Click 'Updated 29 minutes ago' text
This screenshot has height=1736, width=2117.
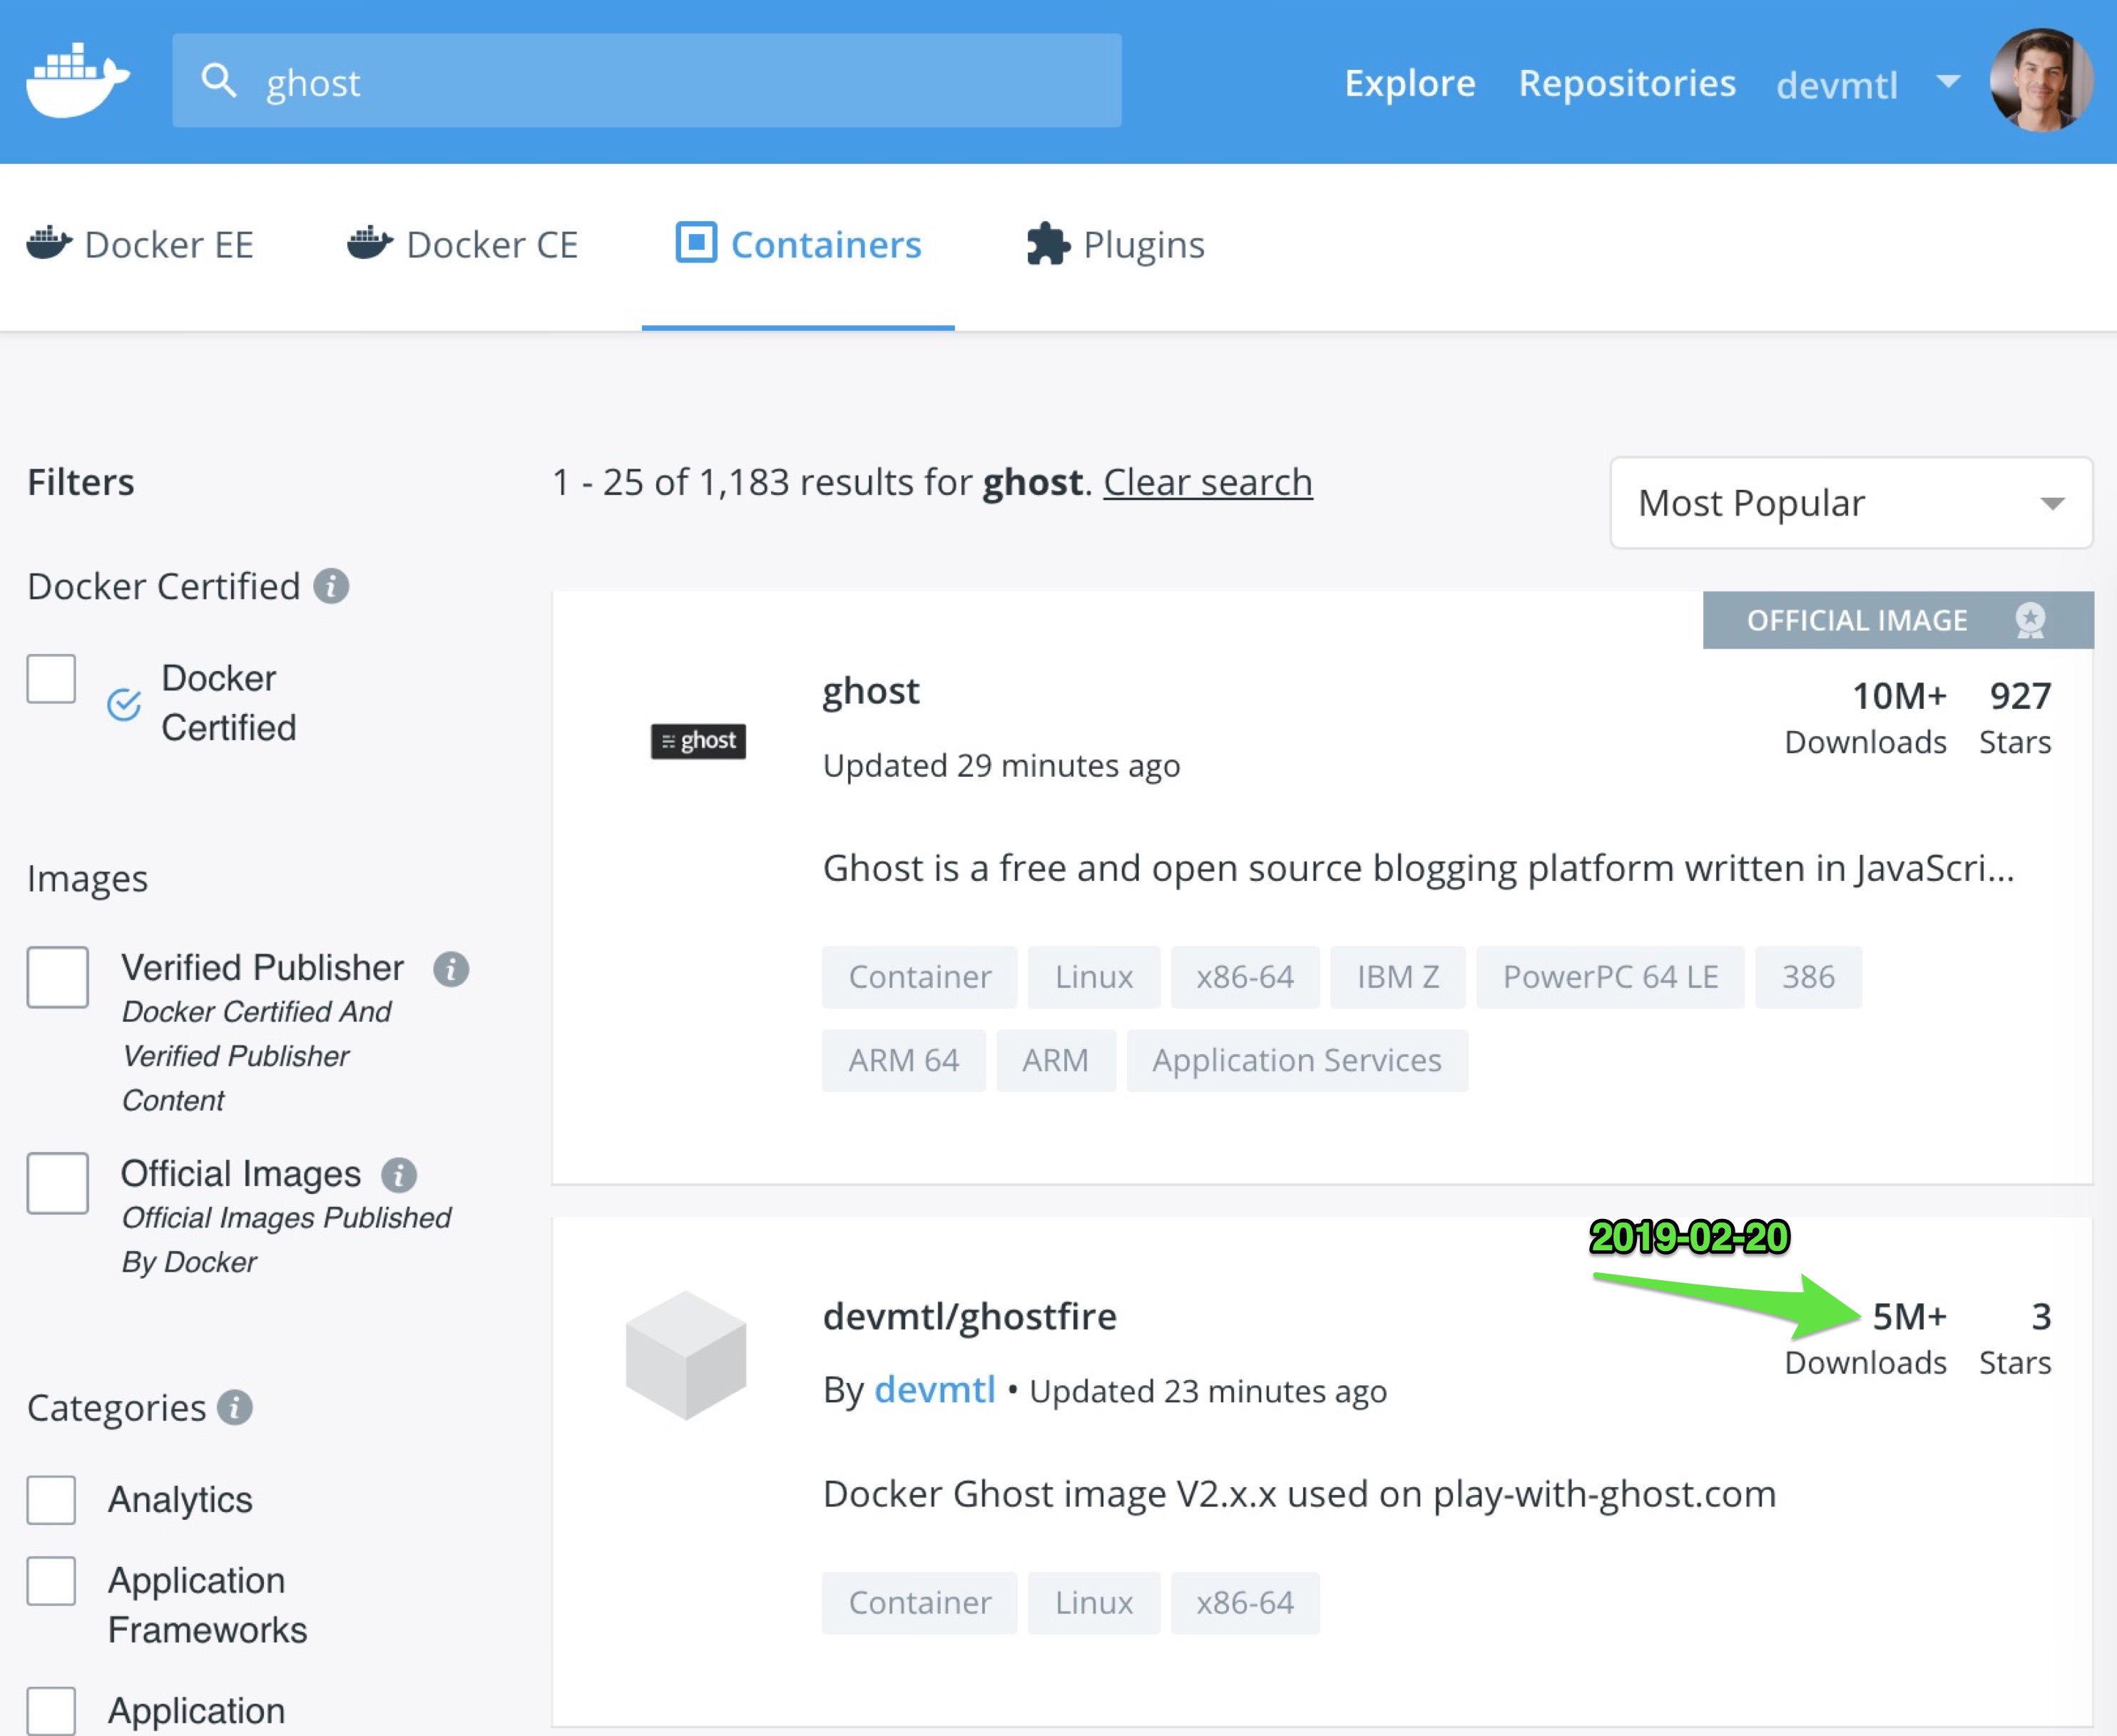click(x=1001, y=766)
